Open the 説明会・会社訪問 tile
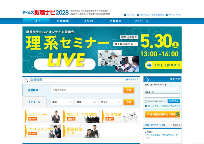 tap(81, 117)
